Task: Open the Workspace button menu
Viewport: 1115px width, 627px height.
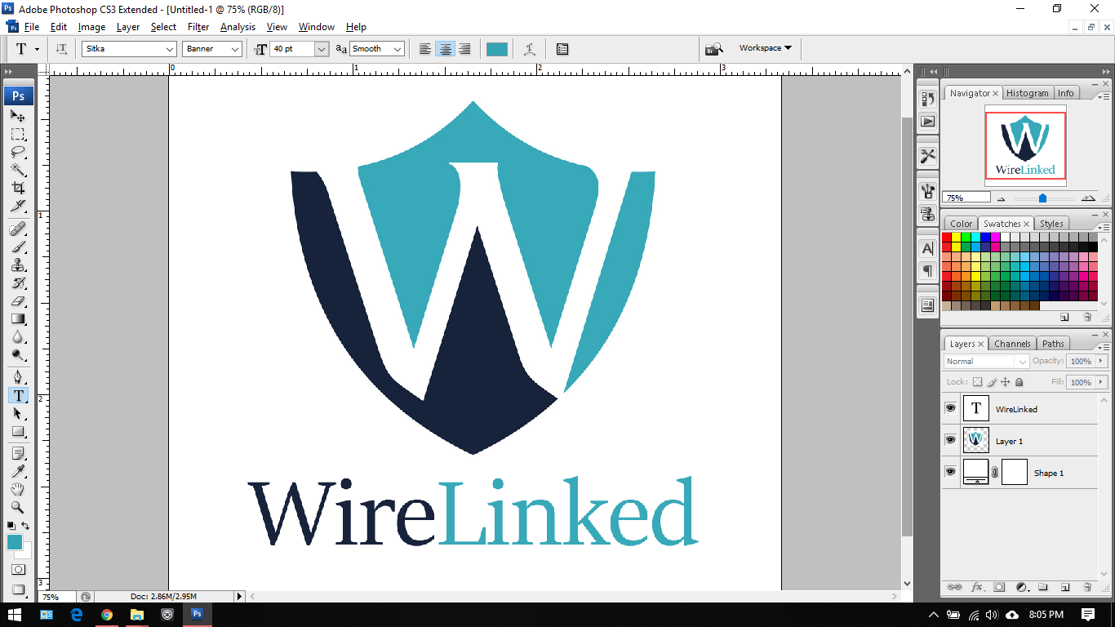Action: (x=765, y=48)
